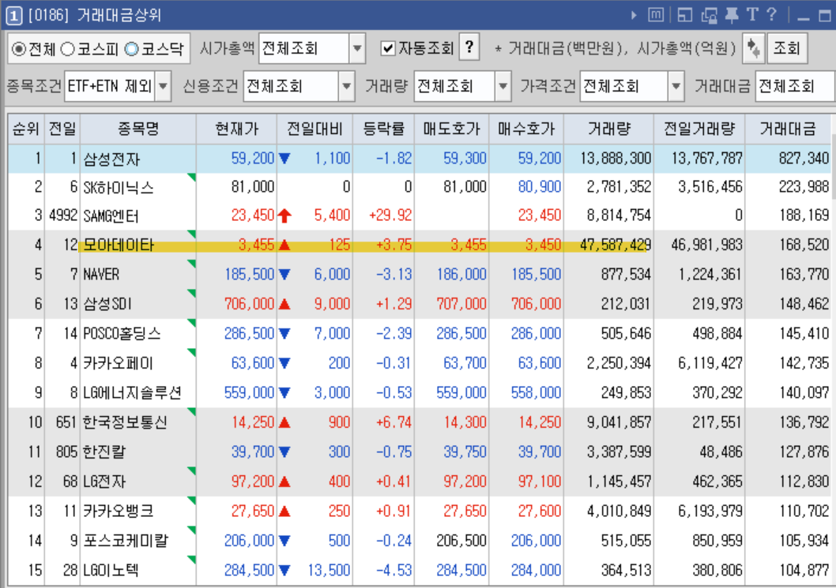Click the 전일거래량 column header
This screenshot has height=588, width=836.
tap(699, 129)
